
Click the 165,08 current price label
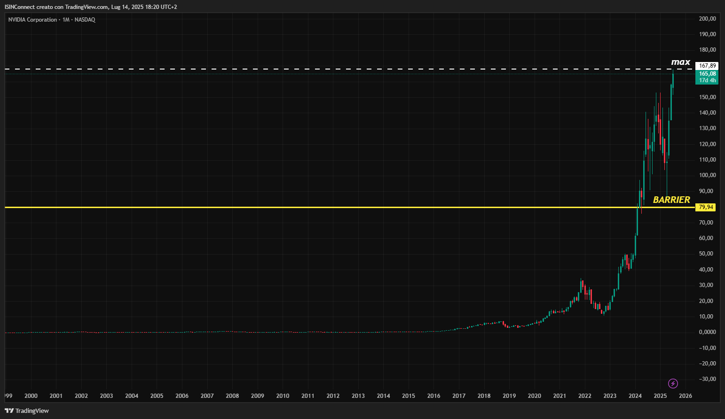pyautogui.click(x=707, y=74)
